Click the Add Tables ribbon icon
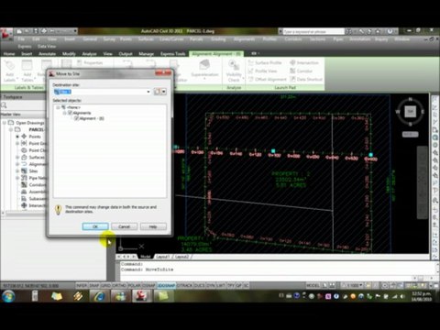Screen dimensions: 440x330 27,71
